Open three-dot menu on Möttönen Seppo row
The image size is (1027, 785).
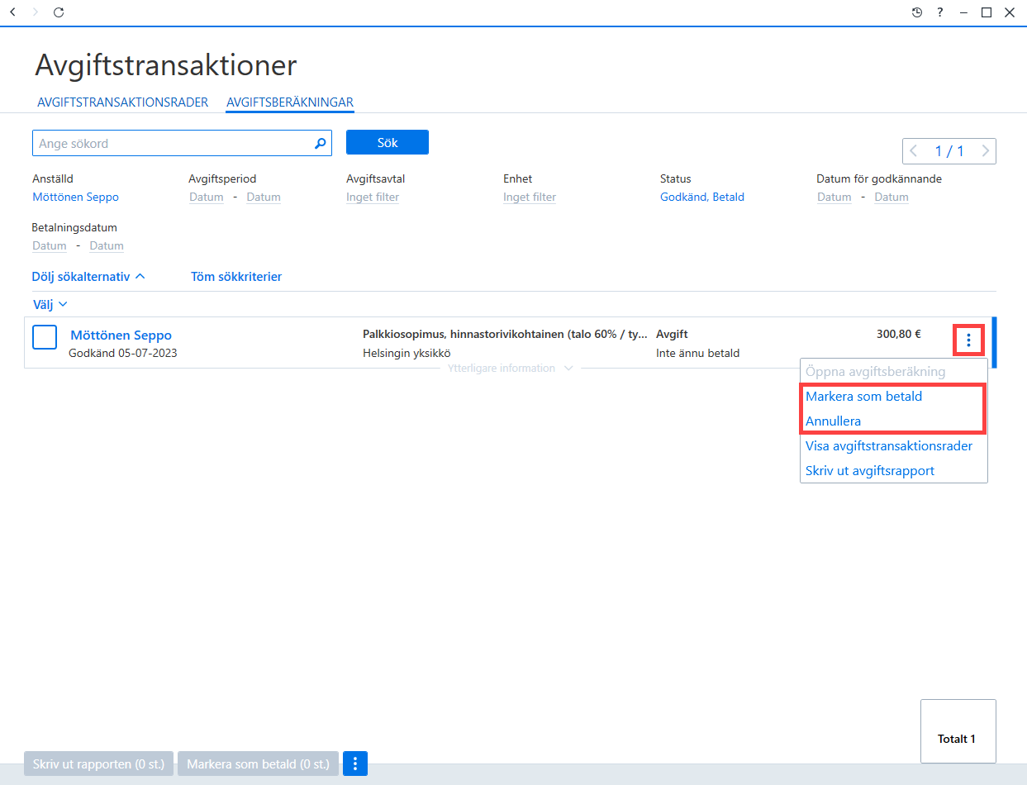click(x=969, y=340)
